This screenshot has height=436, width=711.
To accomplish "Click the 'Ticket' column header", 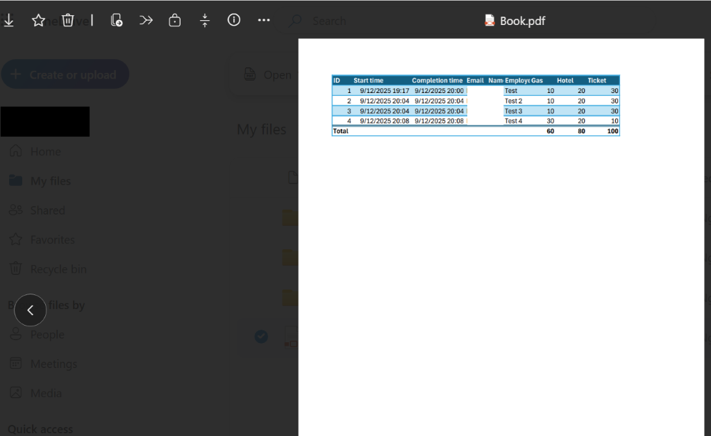I will 596,81.
